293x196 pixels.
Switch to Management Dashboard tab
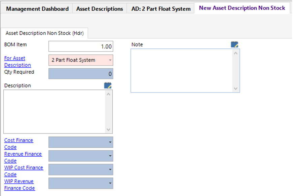(37, 9)
